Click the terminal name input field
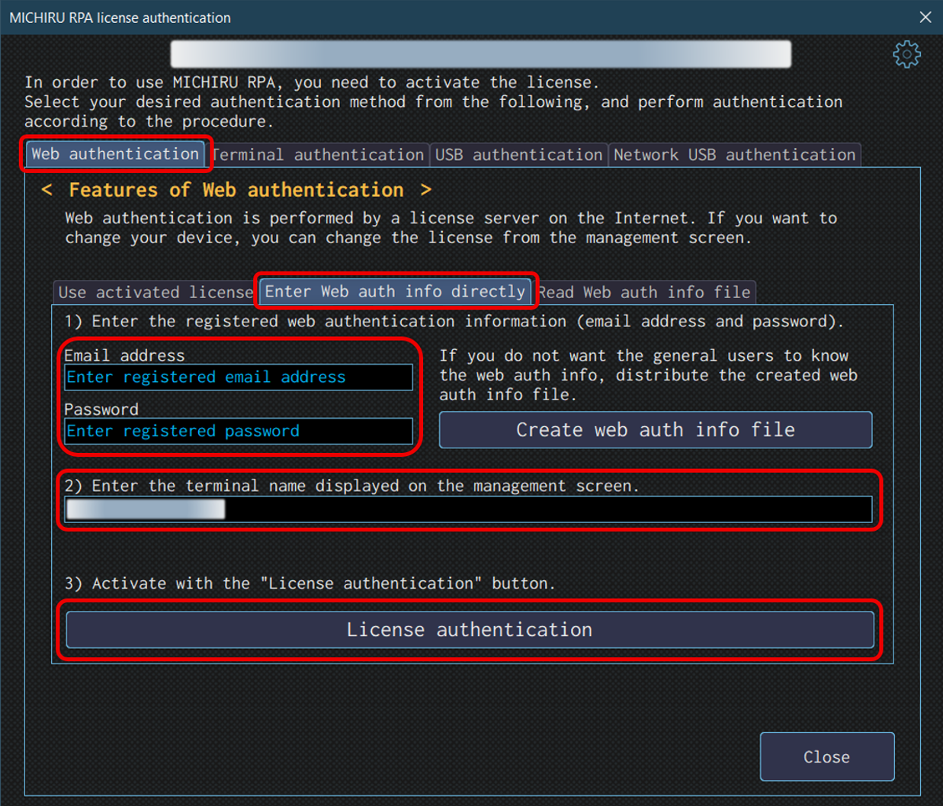 tap(469, 509)
